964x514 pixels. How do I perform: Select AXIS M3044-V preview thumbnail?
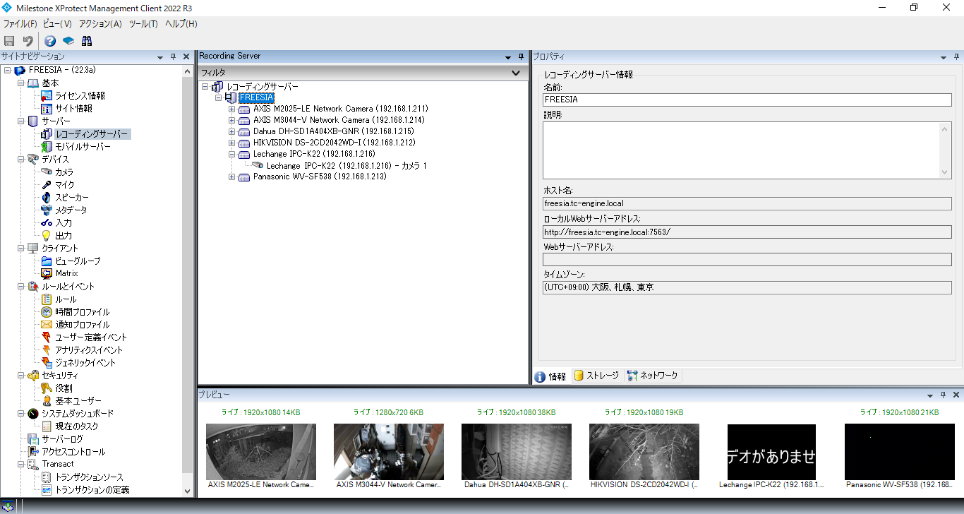point(389,452)
